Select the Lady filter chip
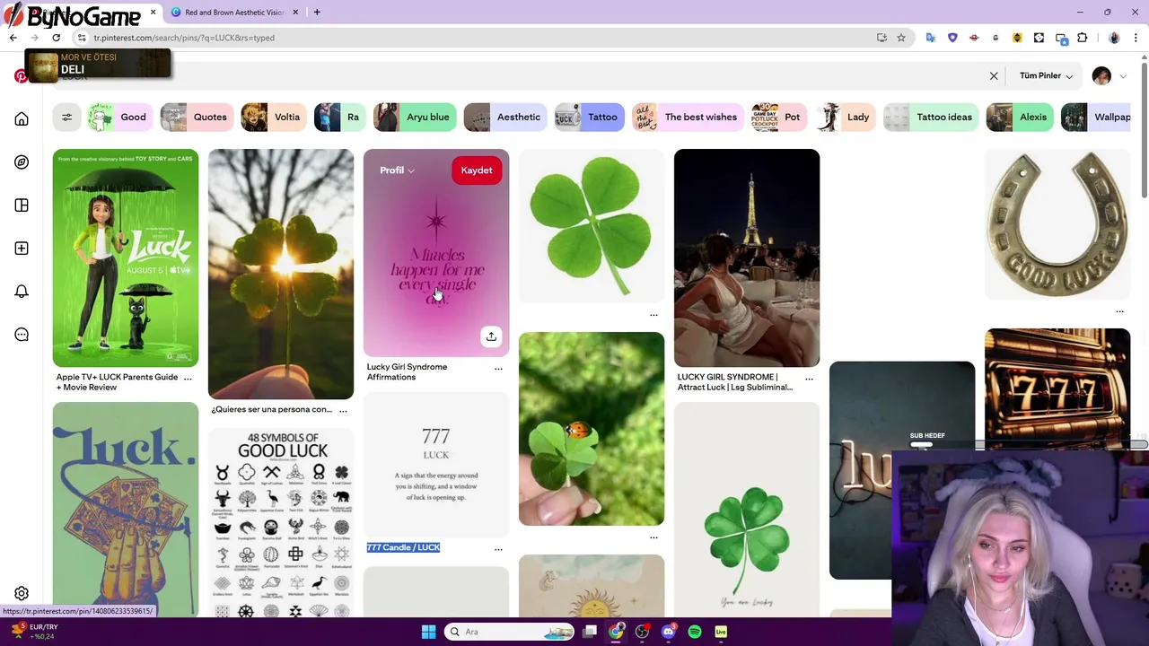 point(845,118)
